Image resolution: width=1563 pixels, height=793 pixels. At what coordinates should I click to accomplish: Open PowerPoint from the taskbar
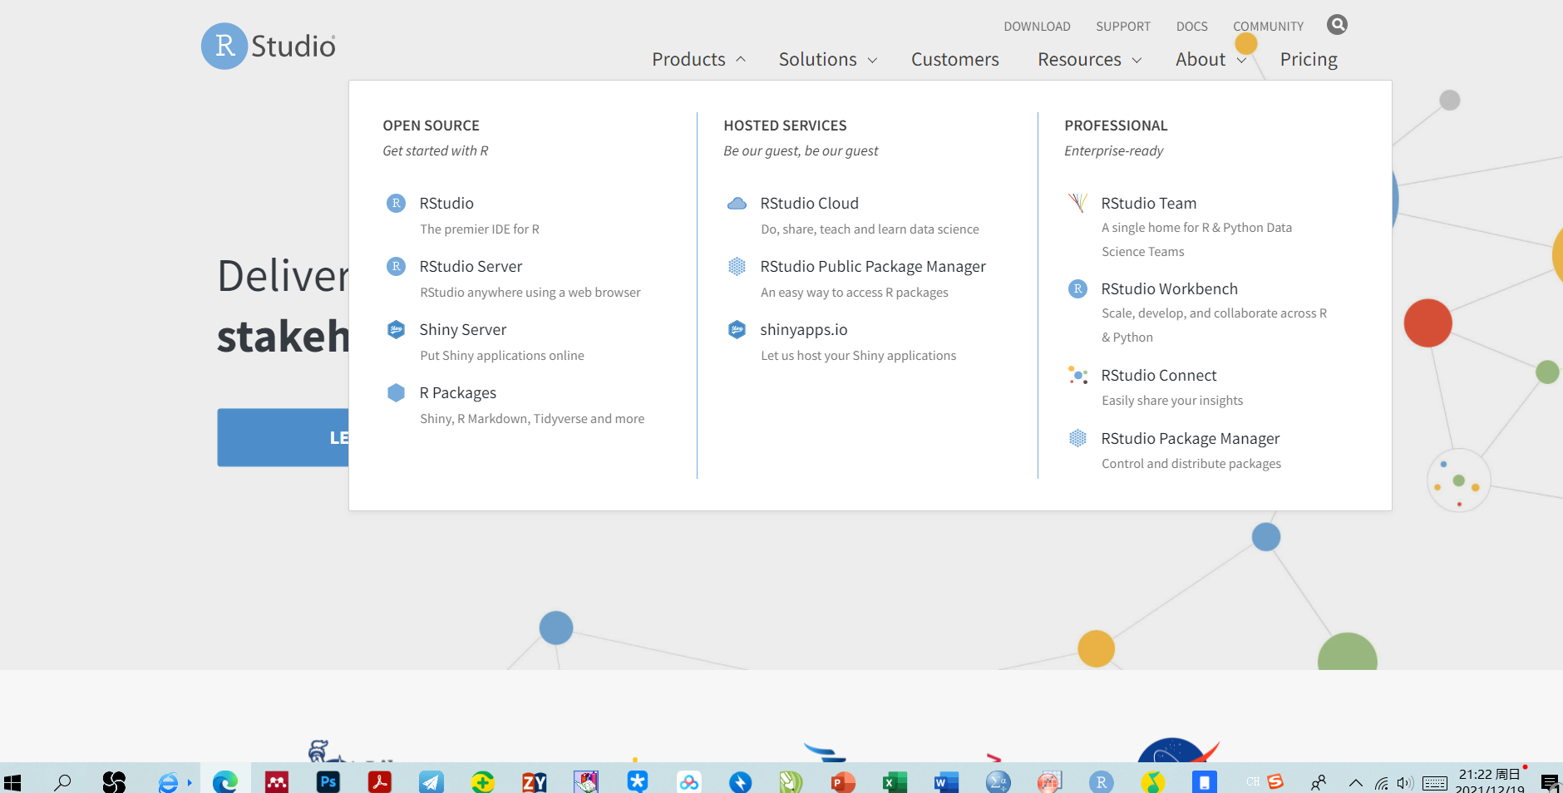pos(843,781)
